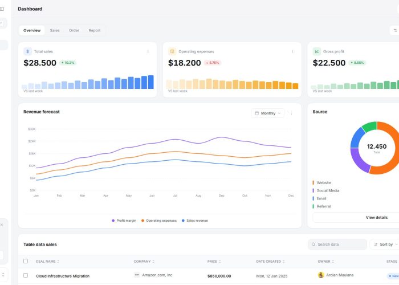The width and height of the screenshot is (399, 285).
Task: Click the Amazon company logo icon
Action: 137,275
